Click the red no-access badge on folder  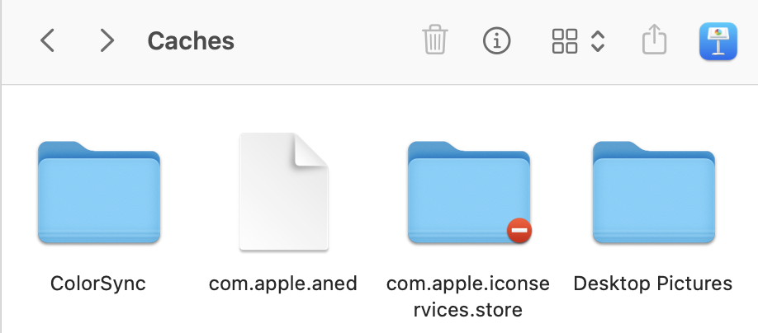519,231
